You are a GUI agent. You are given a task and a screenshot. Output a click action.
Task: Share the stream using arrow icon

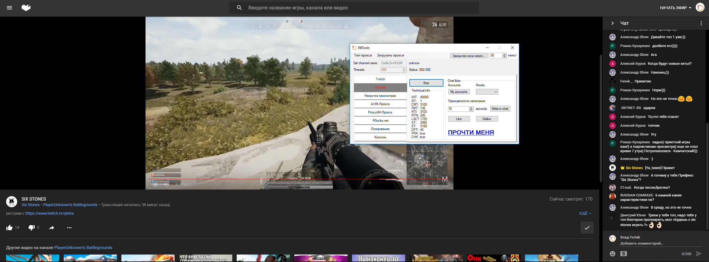coord(52,228)
